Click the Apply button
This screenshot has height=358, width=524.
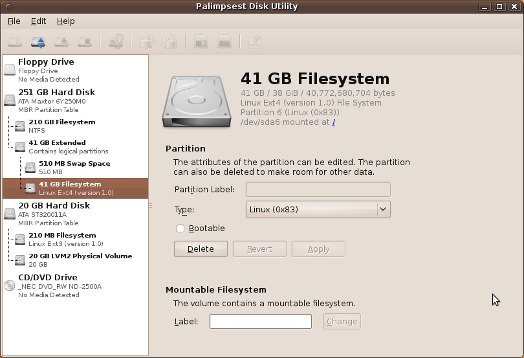click(318, 249)
